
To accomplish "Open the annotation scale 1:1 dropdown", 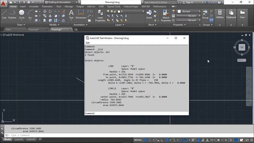I will (213, 140).
